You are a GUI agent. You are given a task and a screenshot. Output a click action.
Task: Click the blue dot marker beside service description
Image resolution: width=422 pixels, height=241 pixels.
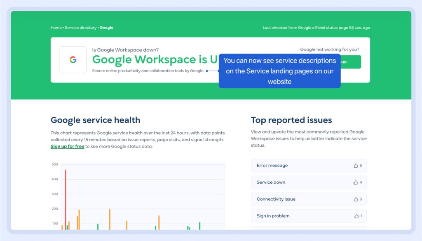(x=207, y=71)
